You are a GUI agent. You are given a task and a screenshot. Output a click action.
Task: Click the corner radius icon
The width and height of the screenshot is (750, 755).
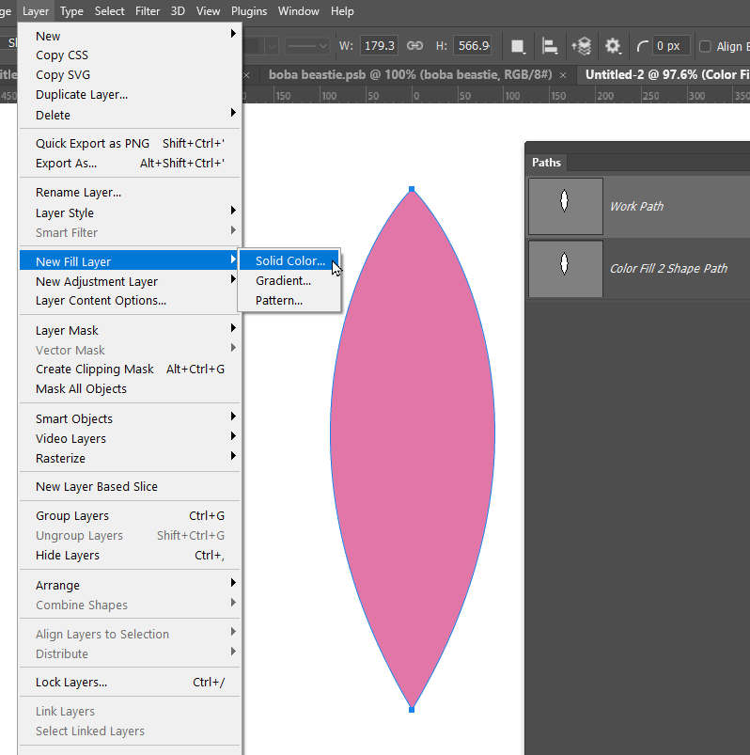[x=642, y=46]
